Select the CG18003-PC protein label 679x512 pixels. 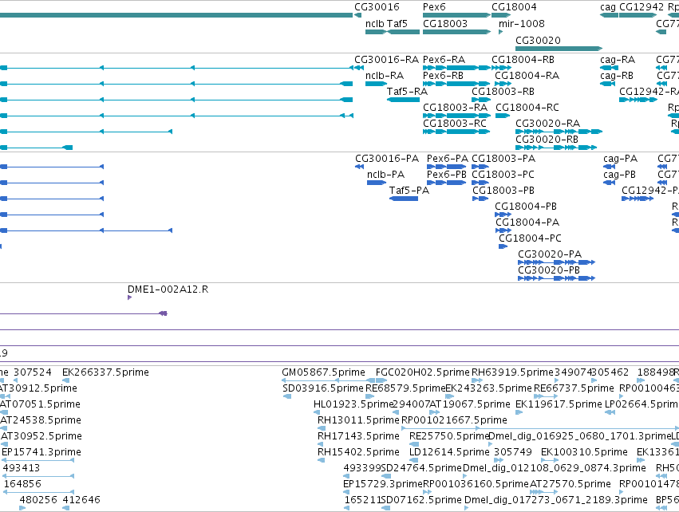[503, 175]
